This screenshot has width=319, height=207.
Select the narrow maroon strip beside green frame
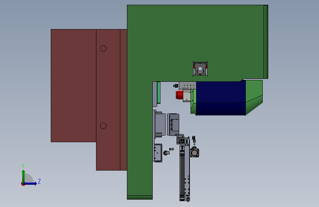(x=124, y=100)
